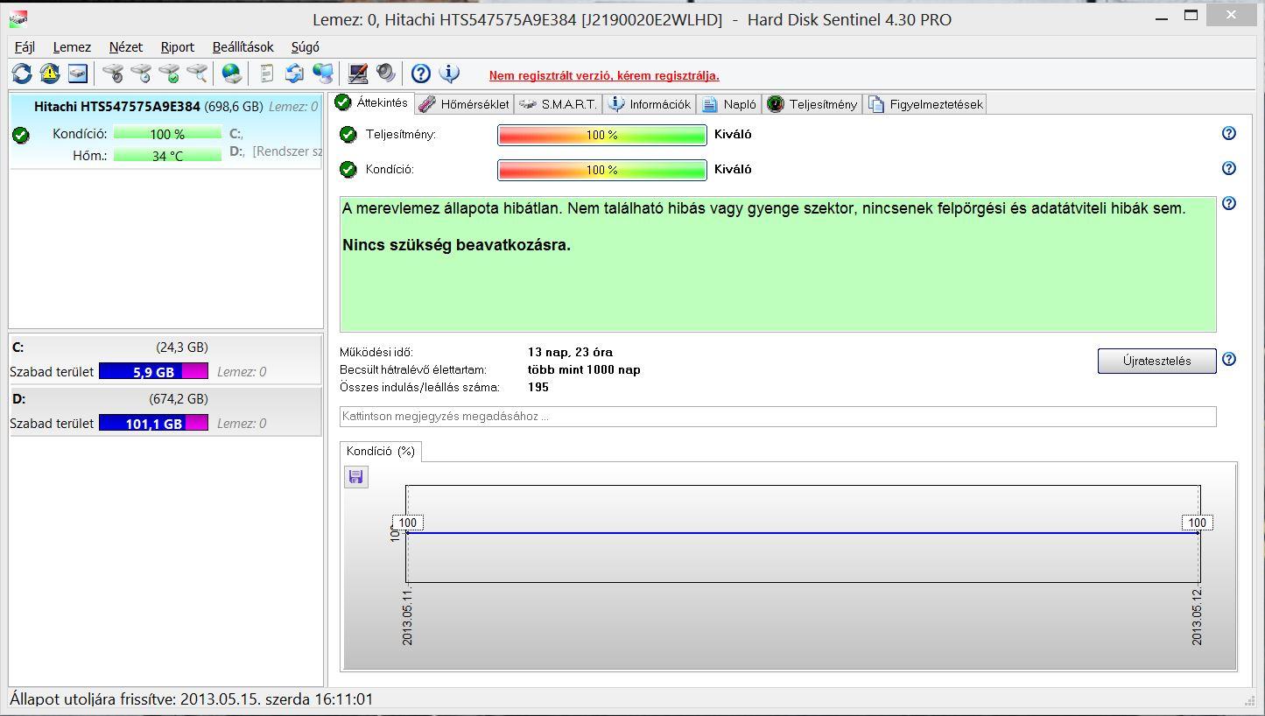Select the D: (674,2 GB) partition header

click(165, 399)
